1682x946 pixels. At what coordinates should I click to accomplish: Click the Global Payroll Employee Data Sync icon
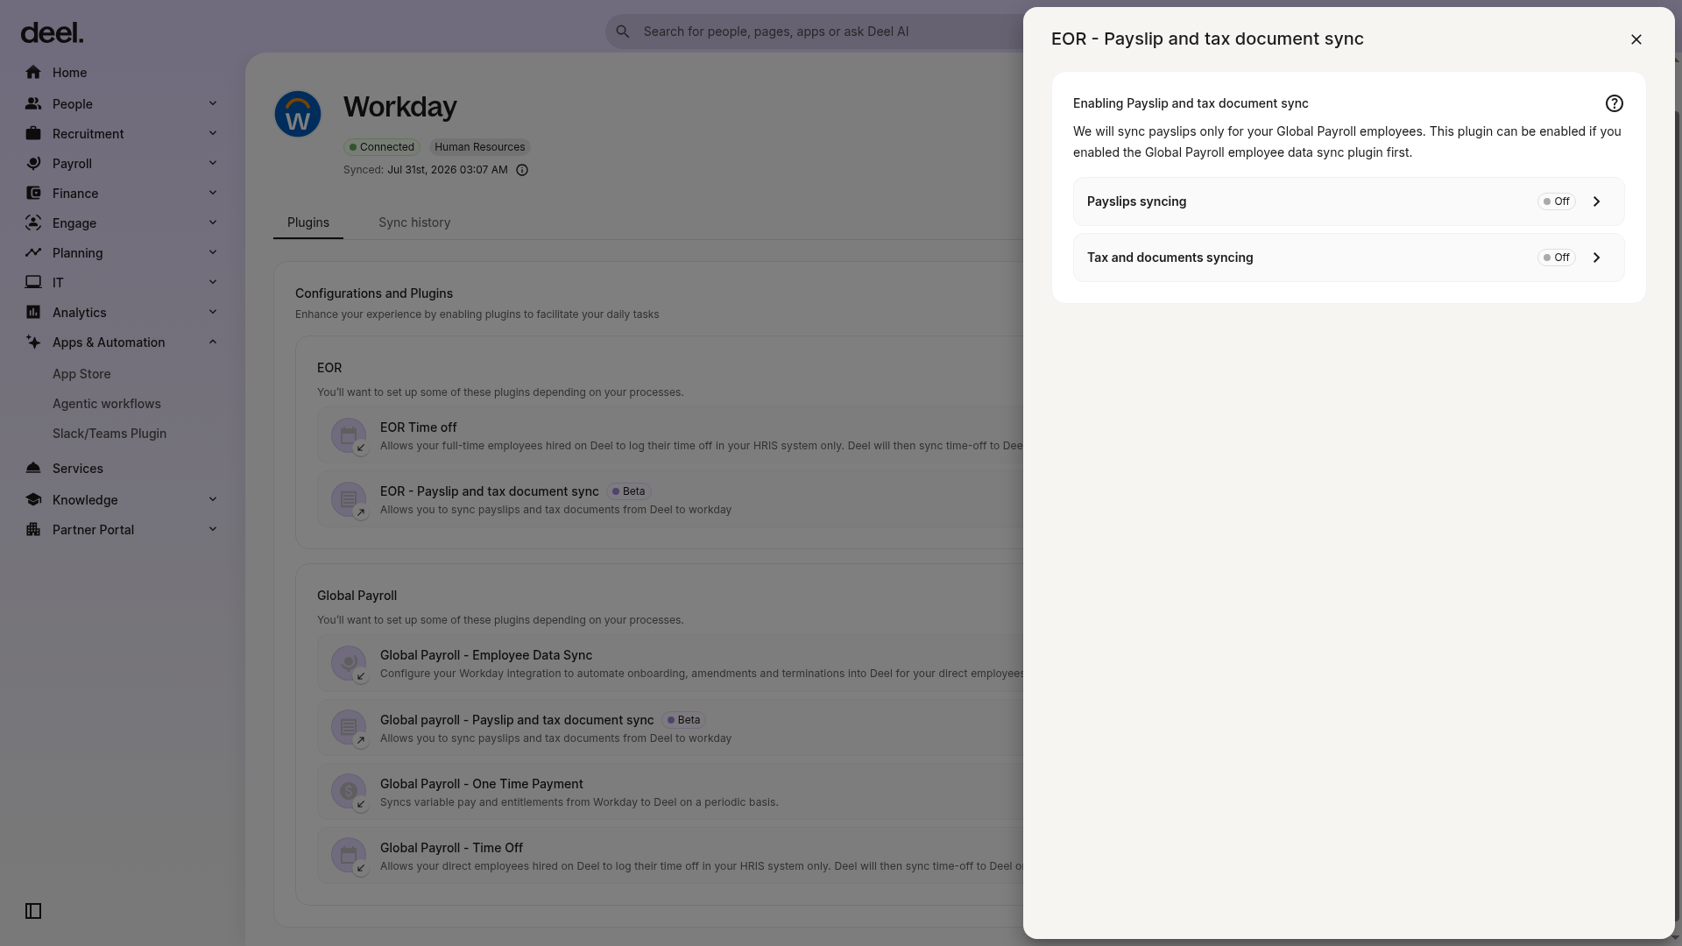[x=349, y=663]
